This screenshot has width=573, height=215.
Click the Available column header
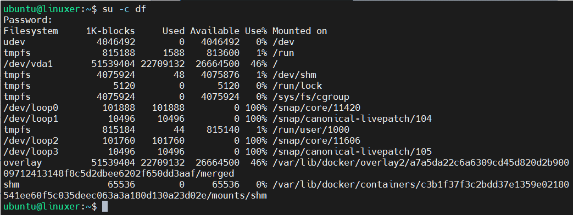click(x=215, y=31)
